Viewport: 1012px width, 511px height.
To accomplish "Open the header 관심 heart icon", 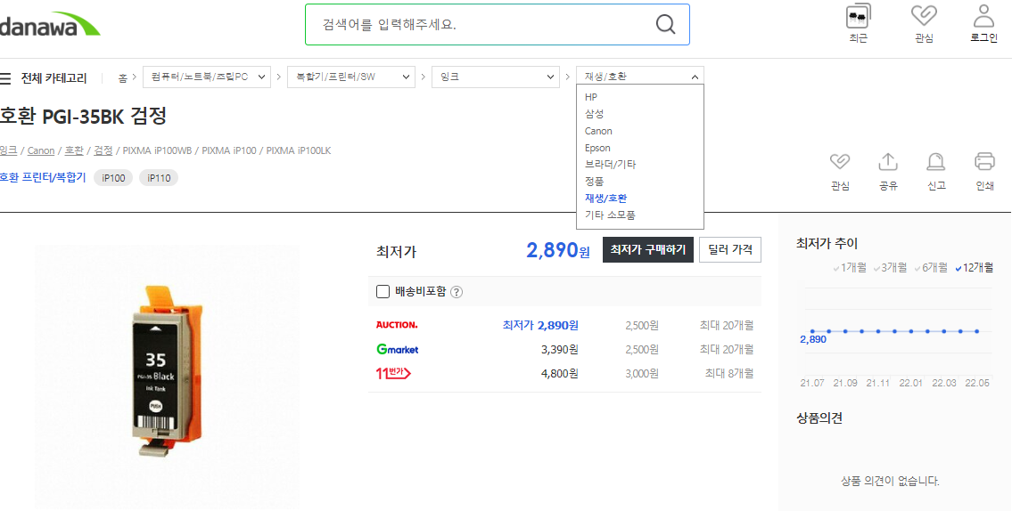I will point(924,16).
